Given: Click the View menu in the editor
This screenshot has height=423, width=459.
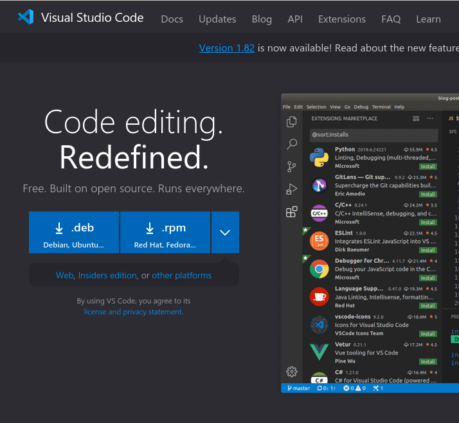Looking at the screenshot, I should coord(335,107).
